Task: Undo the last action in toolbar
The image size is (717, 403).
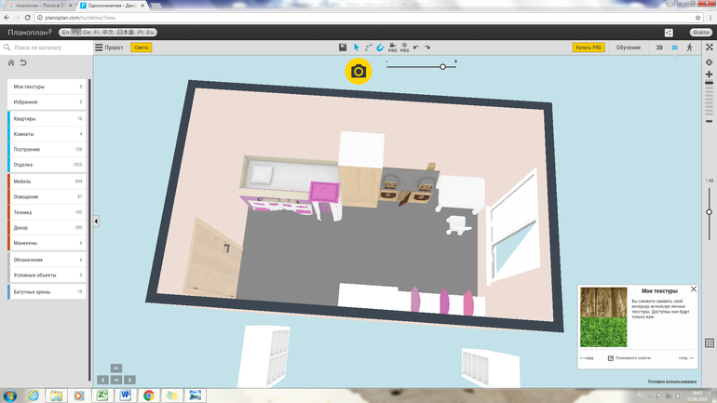Action: point(416,47)
